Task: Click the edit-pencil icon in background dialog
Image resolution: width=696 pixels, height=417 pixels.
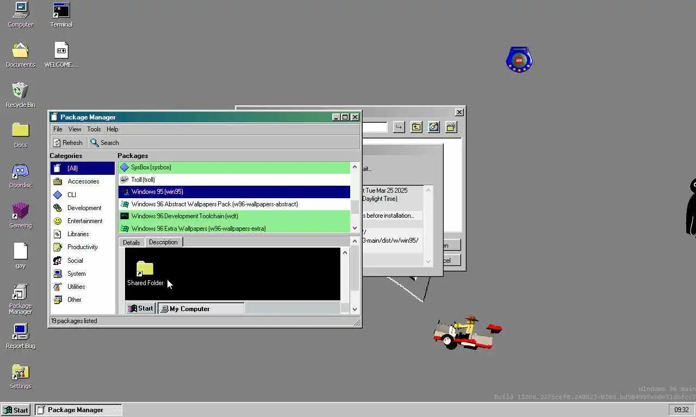Action: coord(434,127)
